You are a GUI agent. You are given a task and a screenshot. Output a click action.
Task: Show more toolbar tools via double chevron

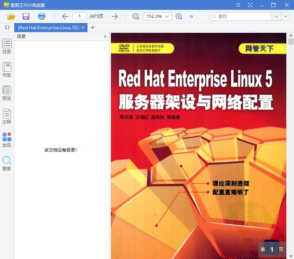point(191,16)
